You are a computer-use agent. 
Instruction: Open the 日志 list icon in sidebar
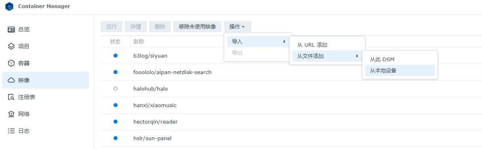click(11, 131)
